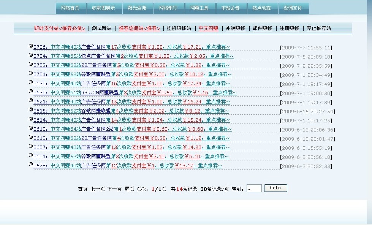Click the page number input box

pyautogui.click(x=254, y=188)
